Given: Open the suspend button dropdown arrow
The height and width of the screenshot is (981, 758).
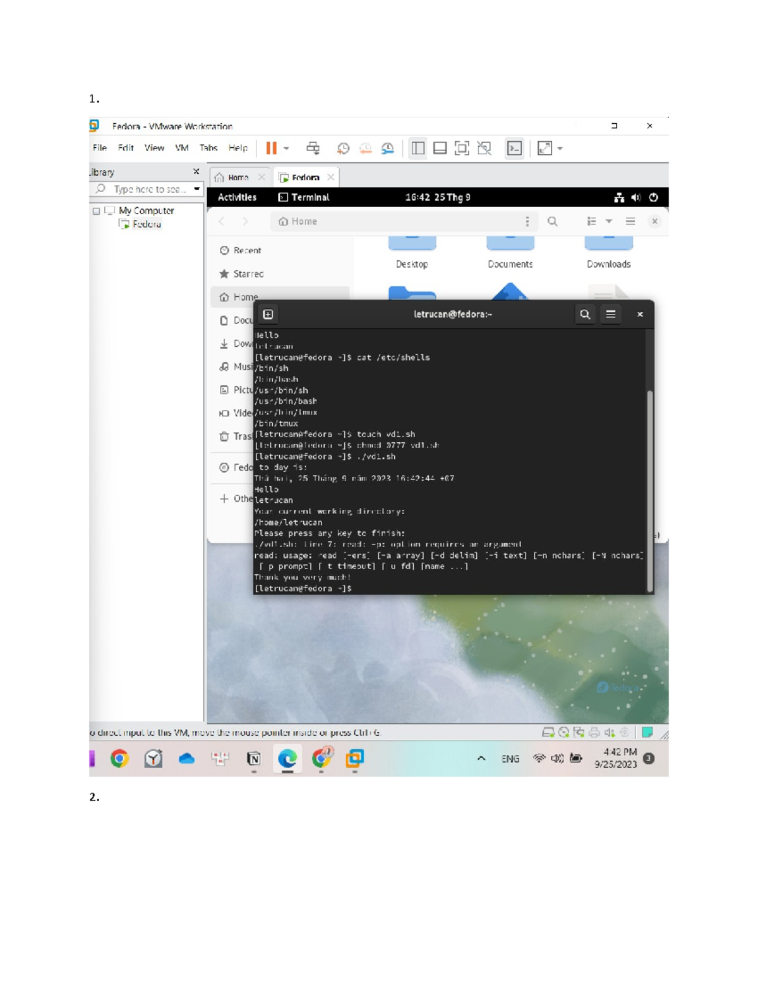Looking at the screenshot, I should point(287,148).
